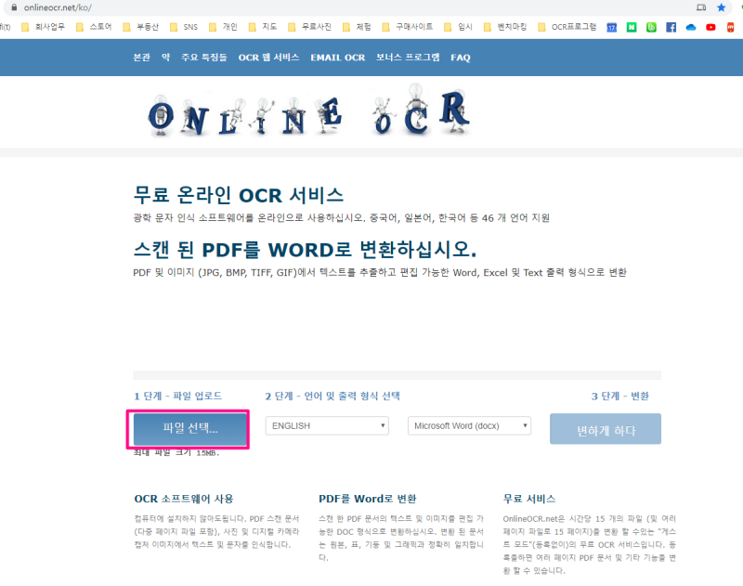Open the OCR프로그램 bookmark folder
743x586 pixels.
[x=567, y=27]
